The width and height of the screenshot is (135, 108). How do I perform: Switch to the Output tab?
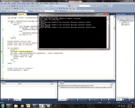pyautogui.click(x=104, y=100)
